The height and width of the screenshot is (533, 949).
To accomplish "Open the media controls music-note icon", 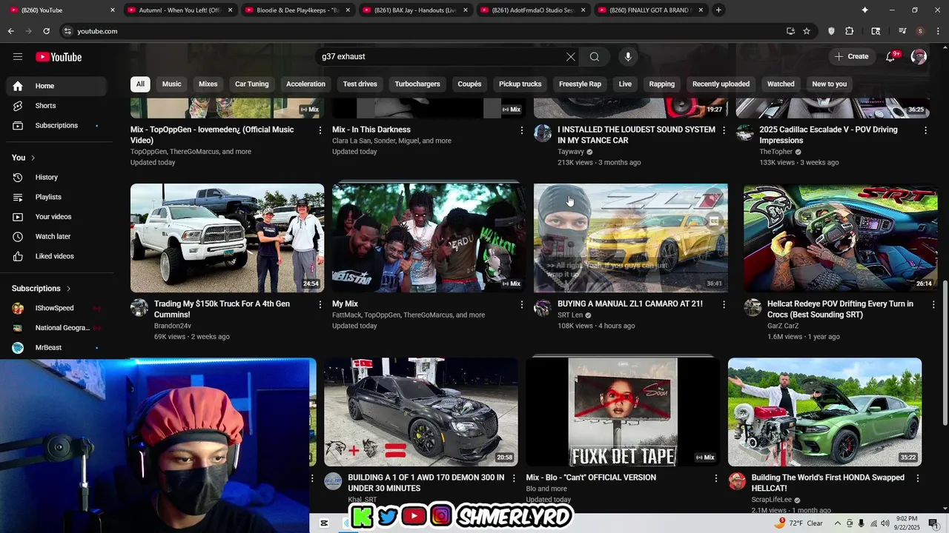I will pyautogui.click(x=902, y=31).
